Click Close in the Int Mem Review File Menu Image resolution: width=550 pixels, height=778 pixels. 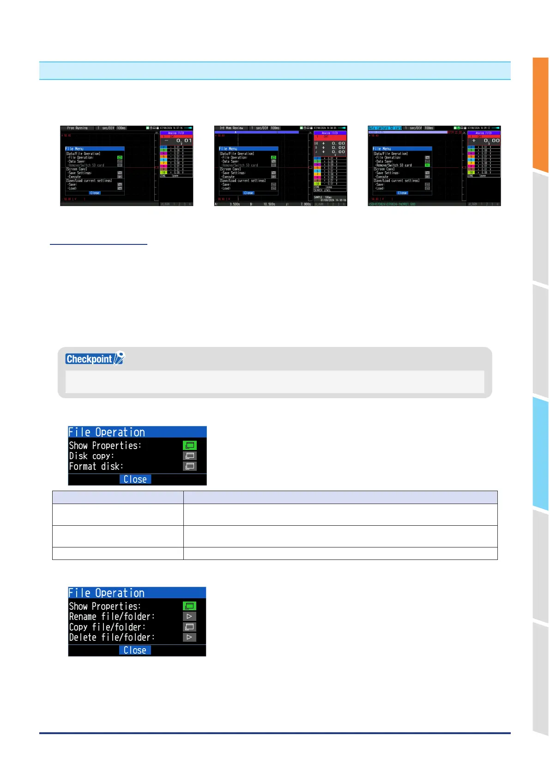pos(248,193)
